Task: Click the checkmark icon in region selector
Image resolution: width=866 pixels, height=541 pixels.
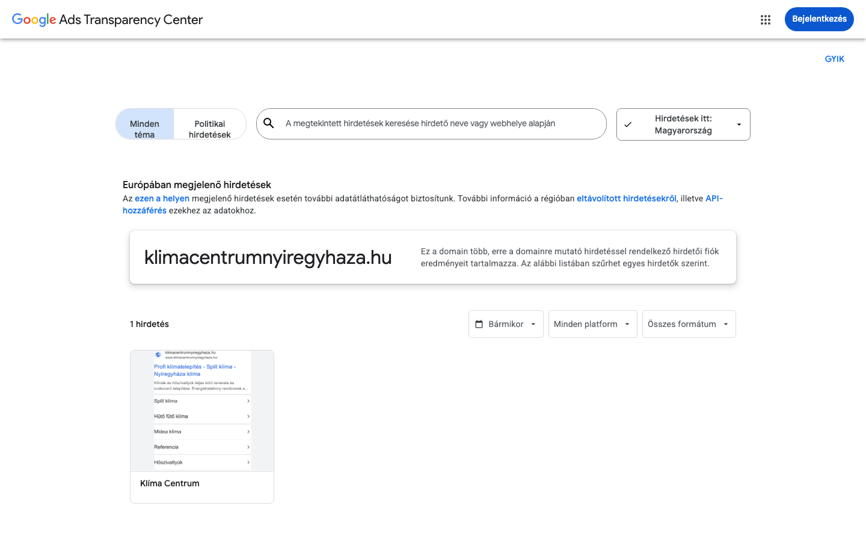Action: [628, 124]
